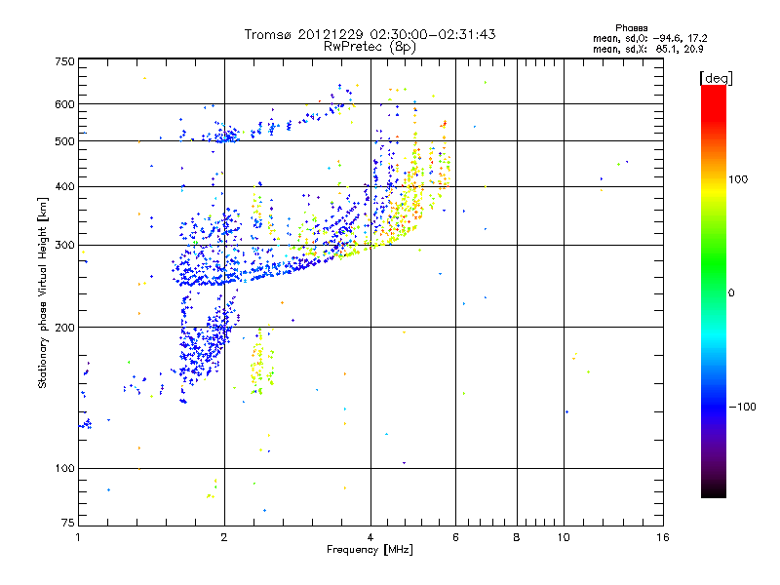Click the '0' degree label beside the colorbar

[x=730, y=293]
